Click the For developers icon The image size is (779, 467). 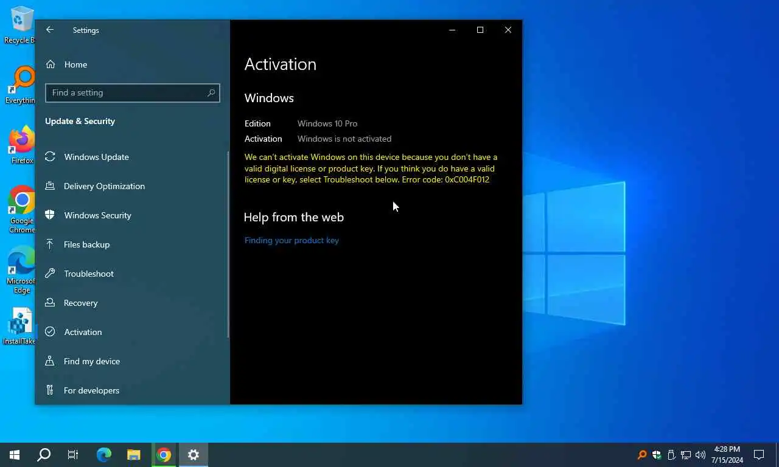51,390
